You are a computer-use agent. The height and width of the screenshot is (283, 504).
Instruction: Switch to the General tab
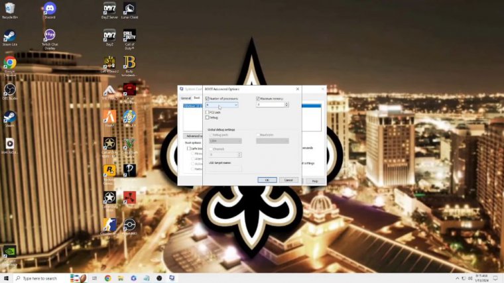coord(185,97)
